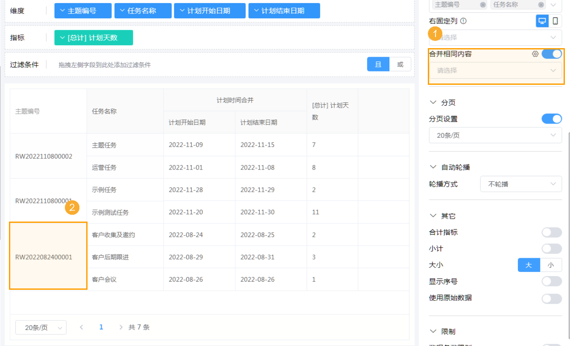Select the 小 size option
570x346 pixels.
pos(551,265)
